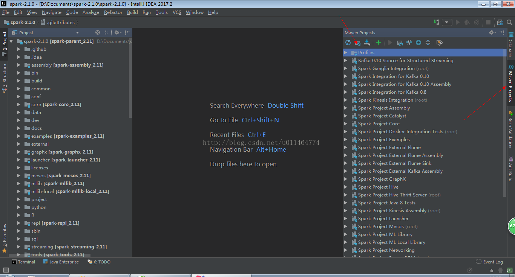The image size is (515, 277).
Task: Collapse spark-2.1.0 root project node
Action: coord(11,41)
